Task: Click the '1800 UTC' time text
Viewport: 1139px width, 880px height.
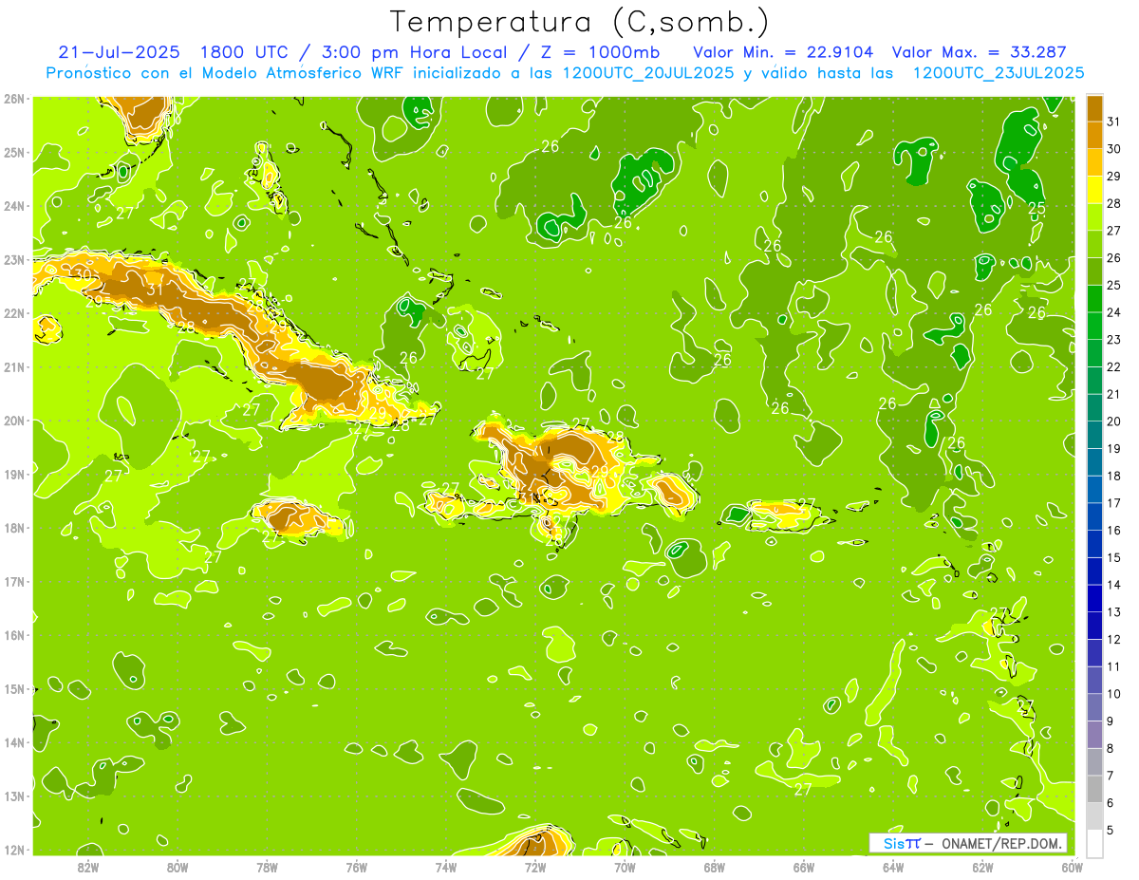Action: point(247,52)
